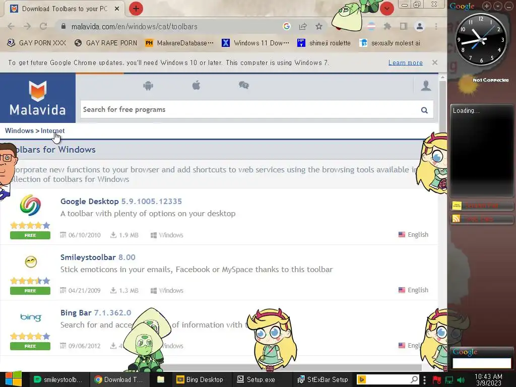
Task: Click the FREE badge under Smileystoolbar
Action: click(x=30, y=291)
